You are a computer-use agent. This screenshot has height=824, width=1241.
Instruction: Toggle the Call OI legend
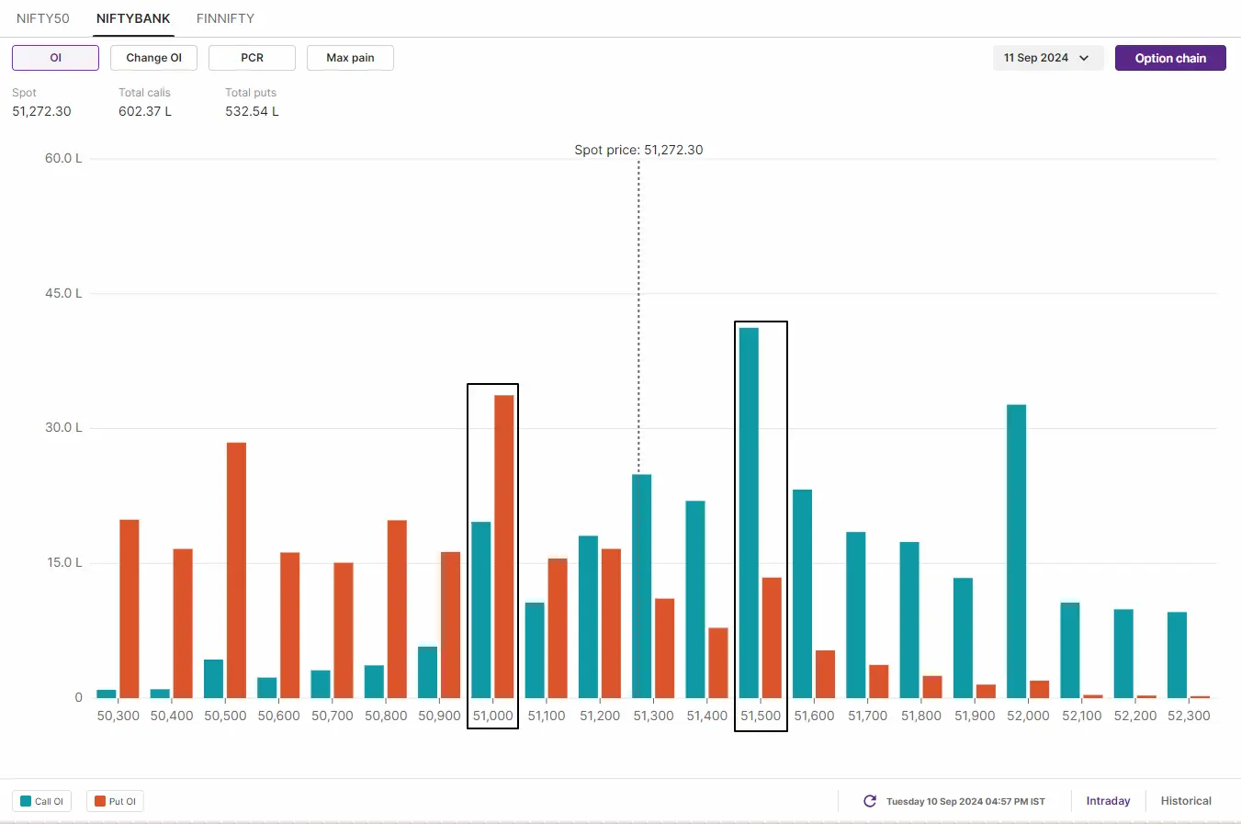coord(42,801)
